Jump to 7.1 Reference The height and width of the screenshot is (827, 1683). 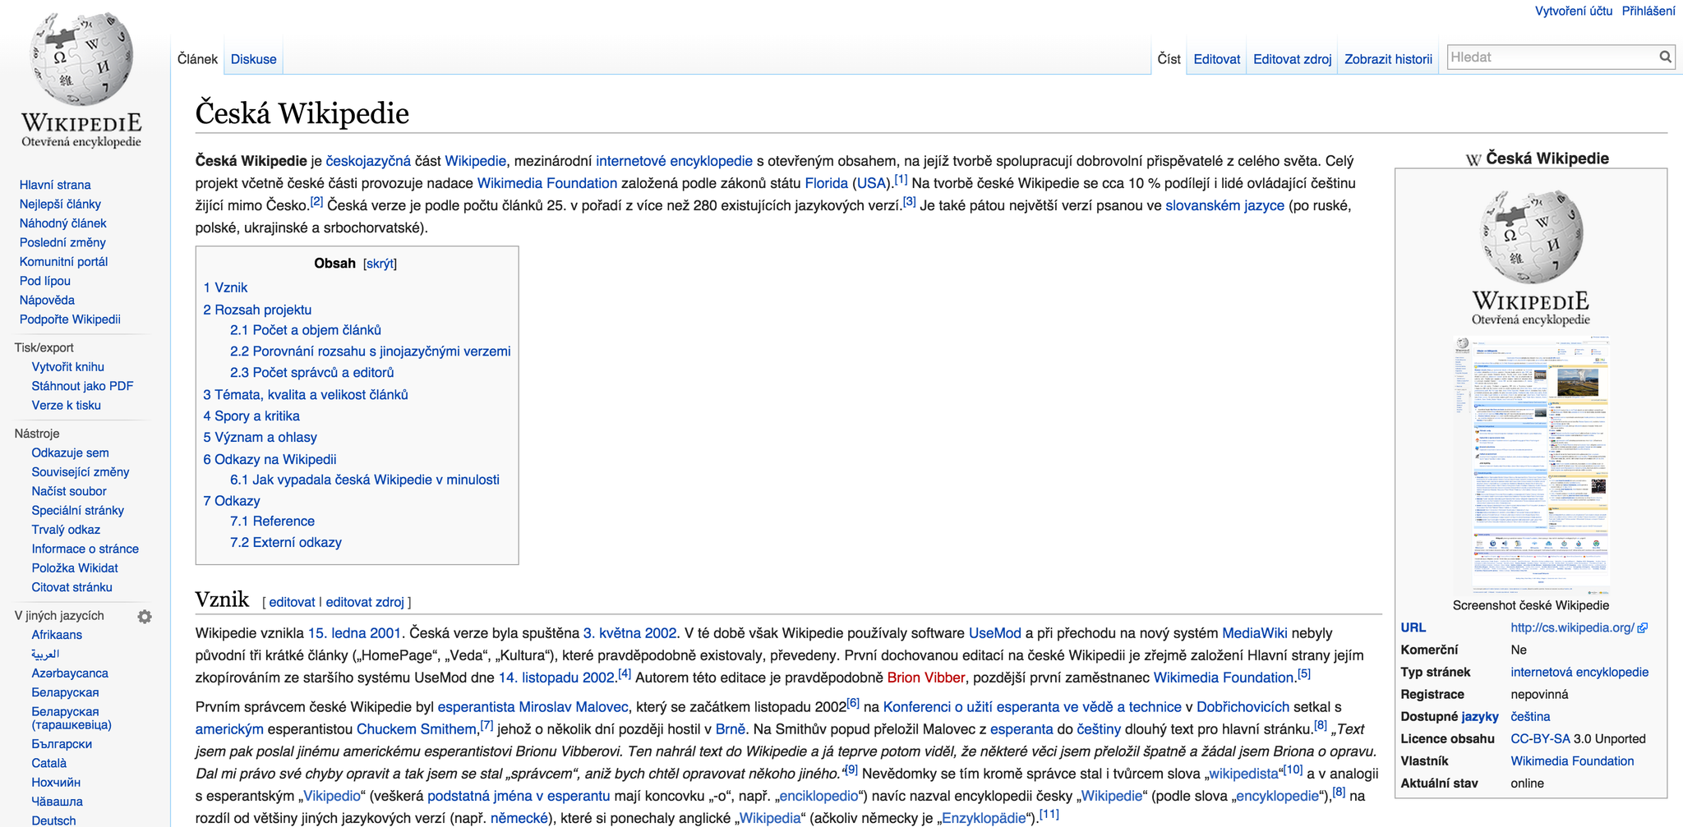point(272,521)
